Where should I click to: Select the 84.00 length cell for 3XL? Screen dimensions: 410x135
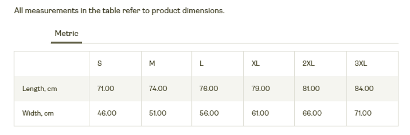click(x=372, y=88)
